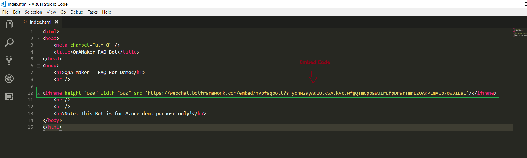Open the Go menu
This screenshot has width=527, height=158.
63,12
